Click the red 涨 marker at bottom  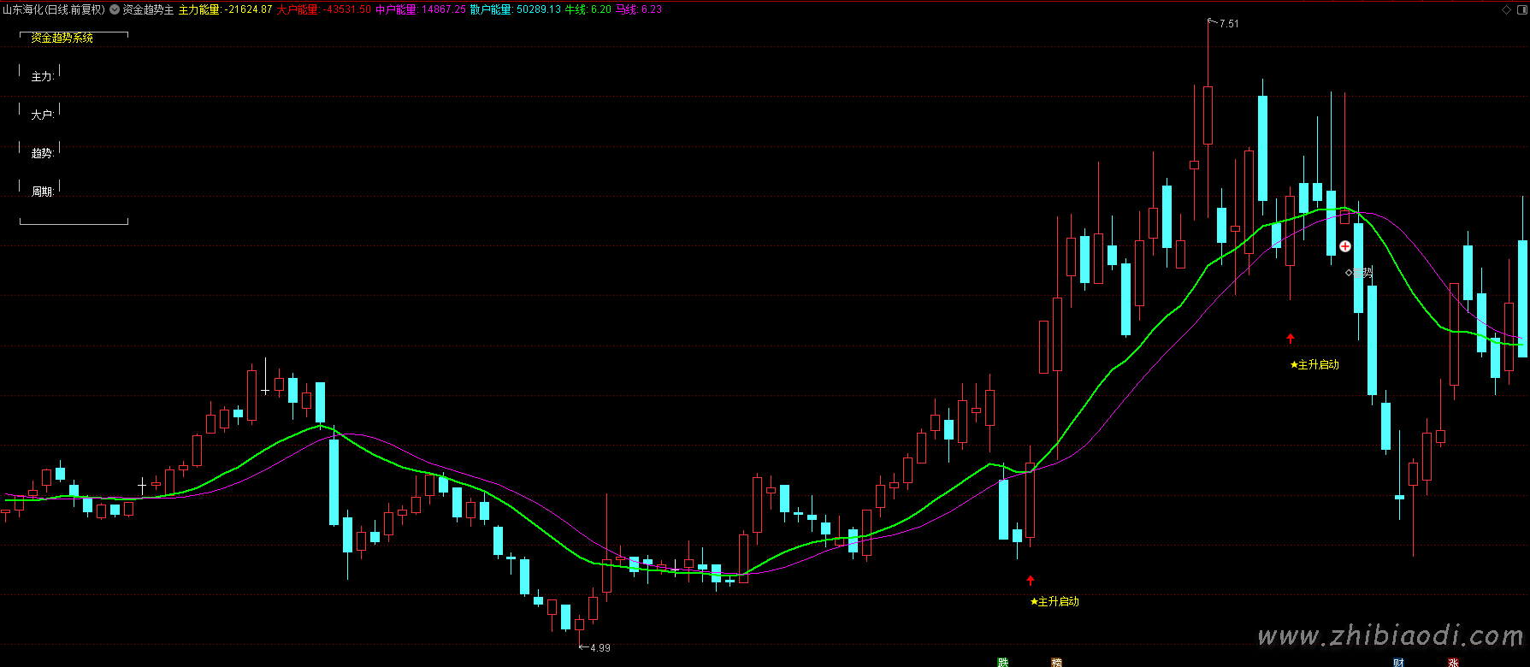click(1453, 663)
